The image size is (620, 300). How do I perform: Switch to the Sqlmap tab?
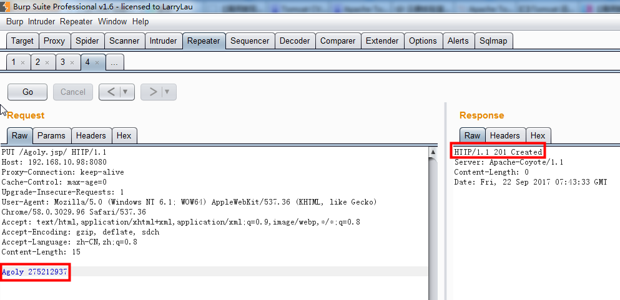pos(493,41)
